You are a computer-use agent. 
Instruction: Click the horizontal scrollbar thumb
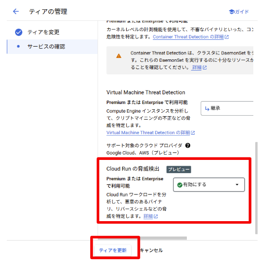click(142, 238)
